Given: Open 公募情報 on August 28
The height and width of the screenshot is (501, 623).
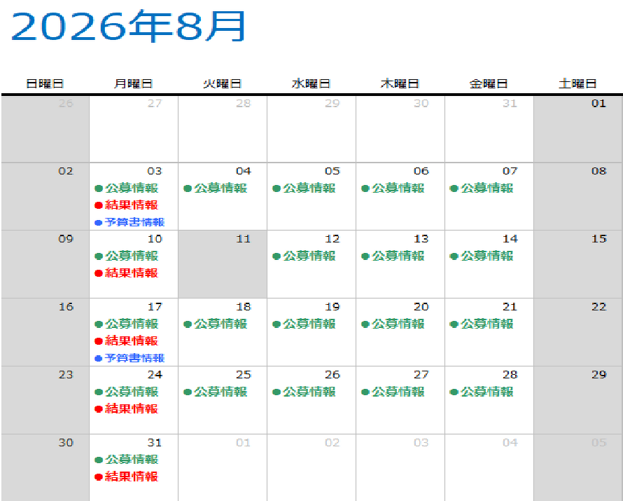Looking at the screenshot, I should [x=487, y=392].
